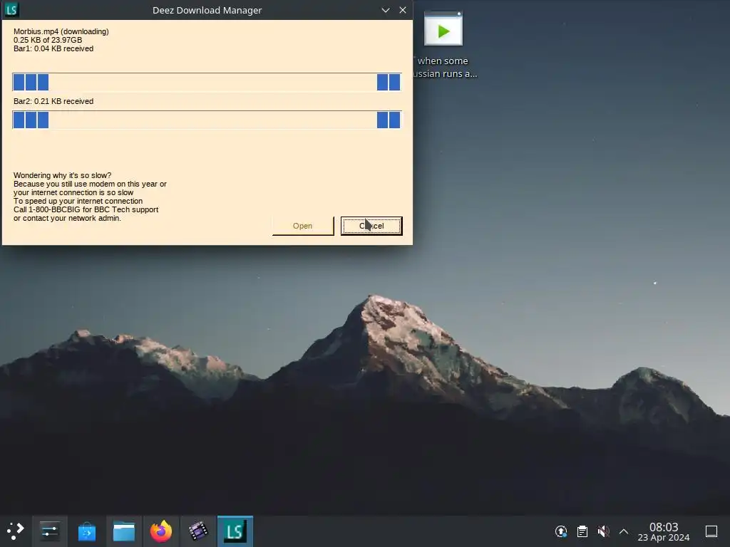
Task: Open the clipboard tray icon
Action: (x=582, y=531)
